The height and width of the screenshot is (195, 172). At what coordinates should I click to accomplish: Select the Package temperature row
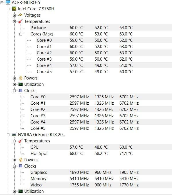tap(101, 28)
